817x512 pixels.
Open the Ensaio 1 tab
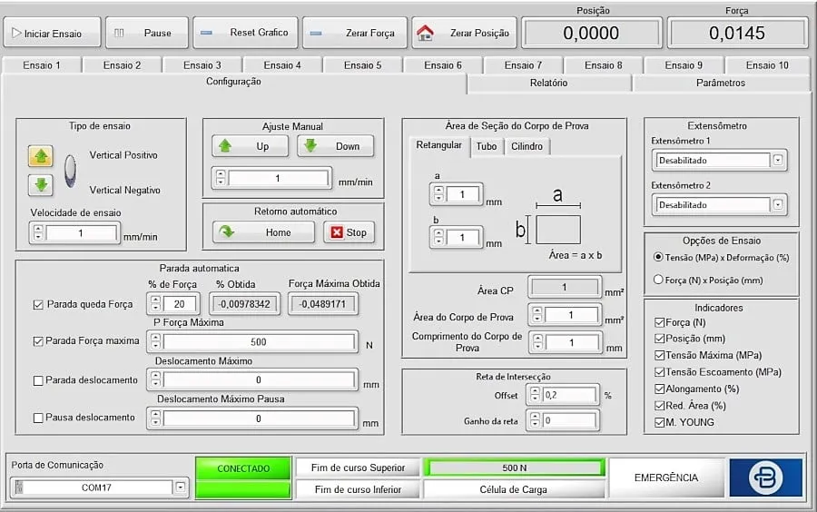(x=42, y=65)
